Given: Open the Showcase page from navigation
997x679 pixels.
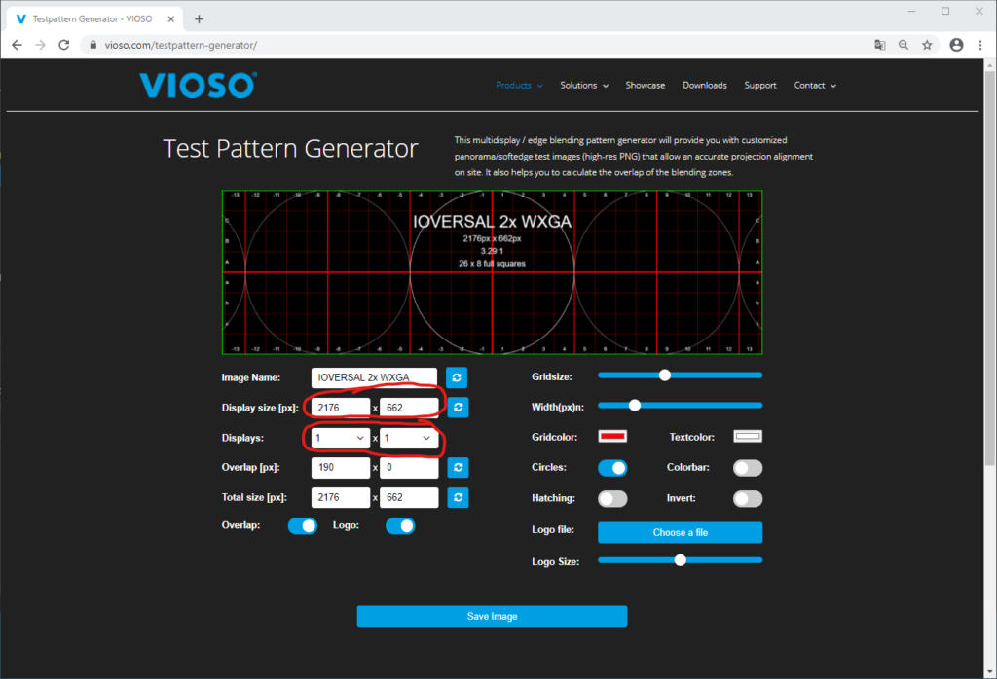Looking at the screenshot, I should pyautogui.click(x=645, y=86).
